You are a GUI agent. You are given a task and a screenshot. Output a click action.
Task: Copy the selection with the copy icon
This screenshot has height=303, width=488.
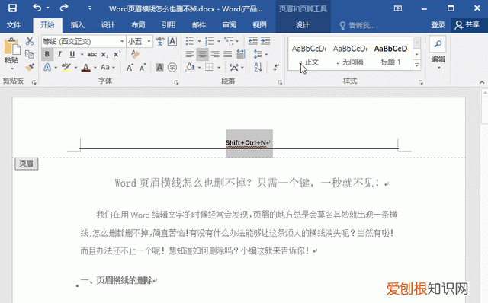pyautogui.click(x=30, y=54)
